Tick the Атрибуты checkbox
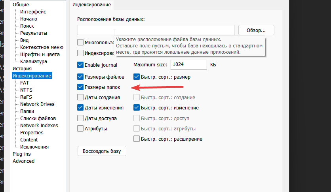The height and width of the screenshot is (192, 331). pos(80,128)
